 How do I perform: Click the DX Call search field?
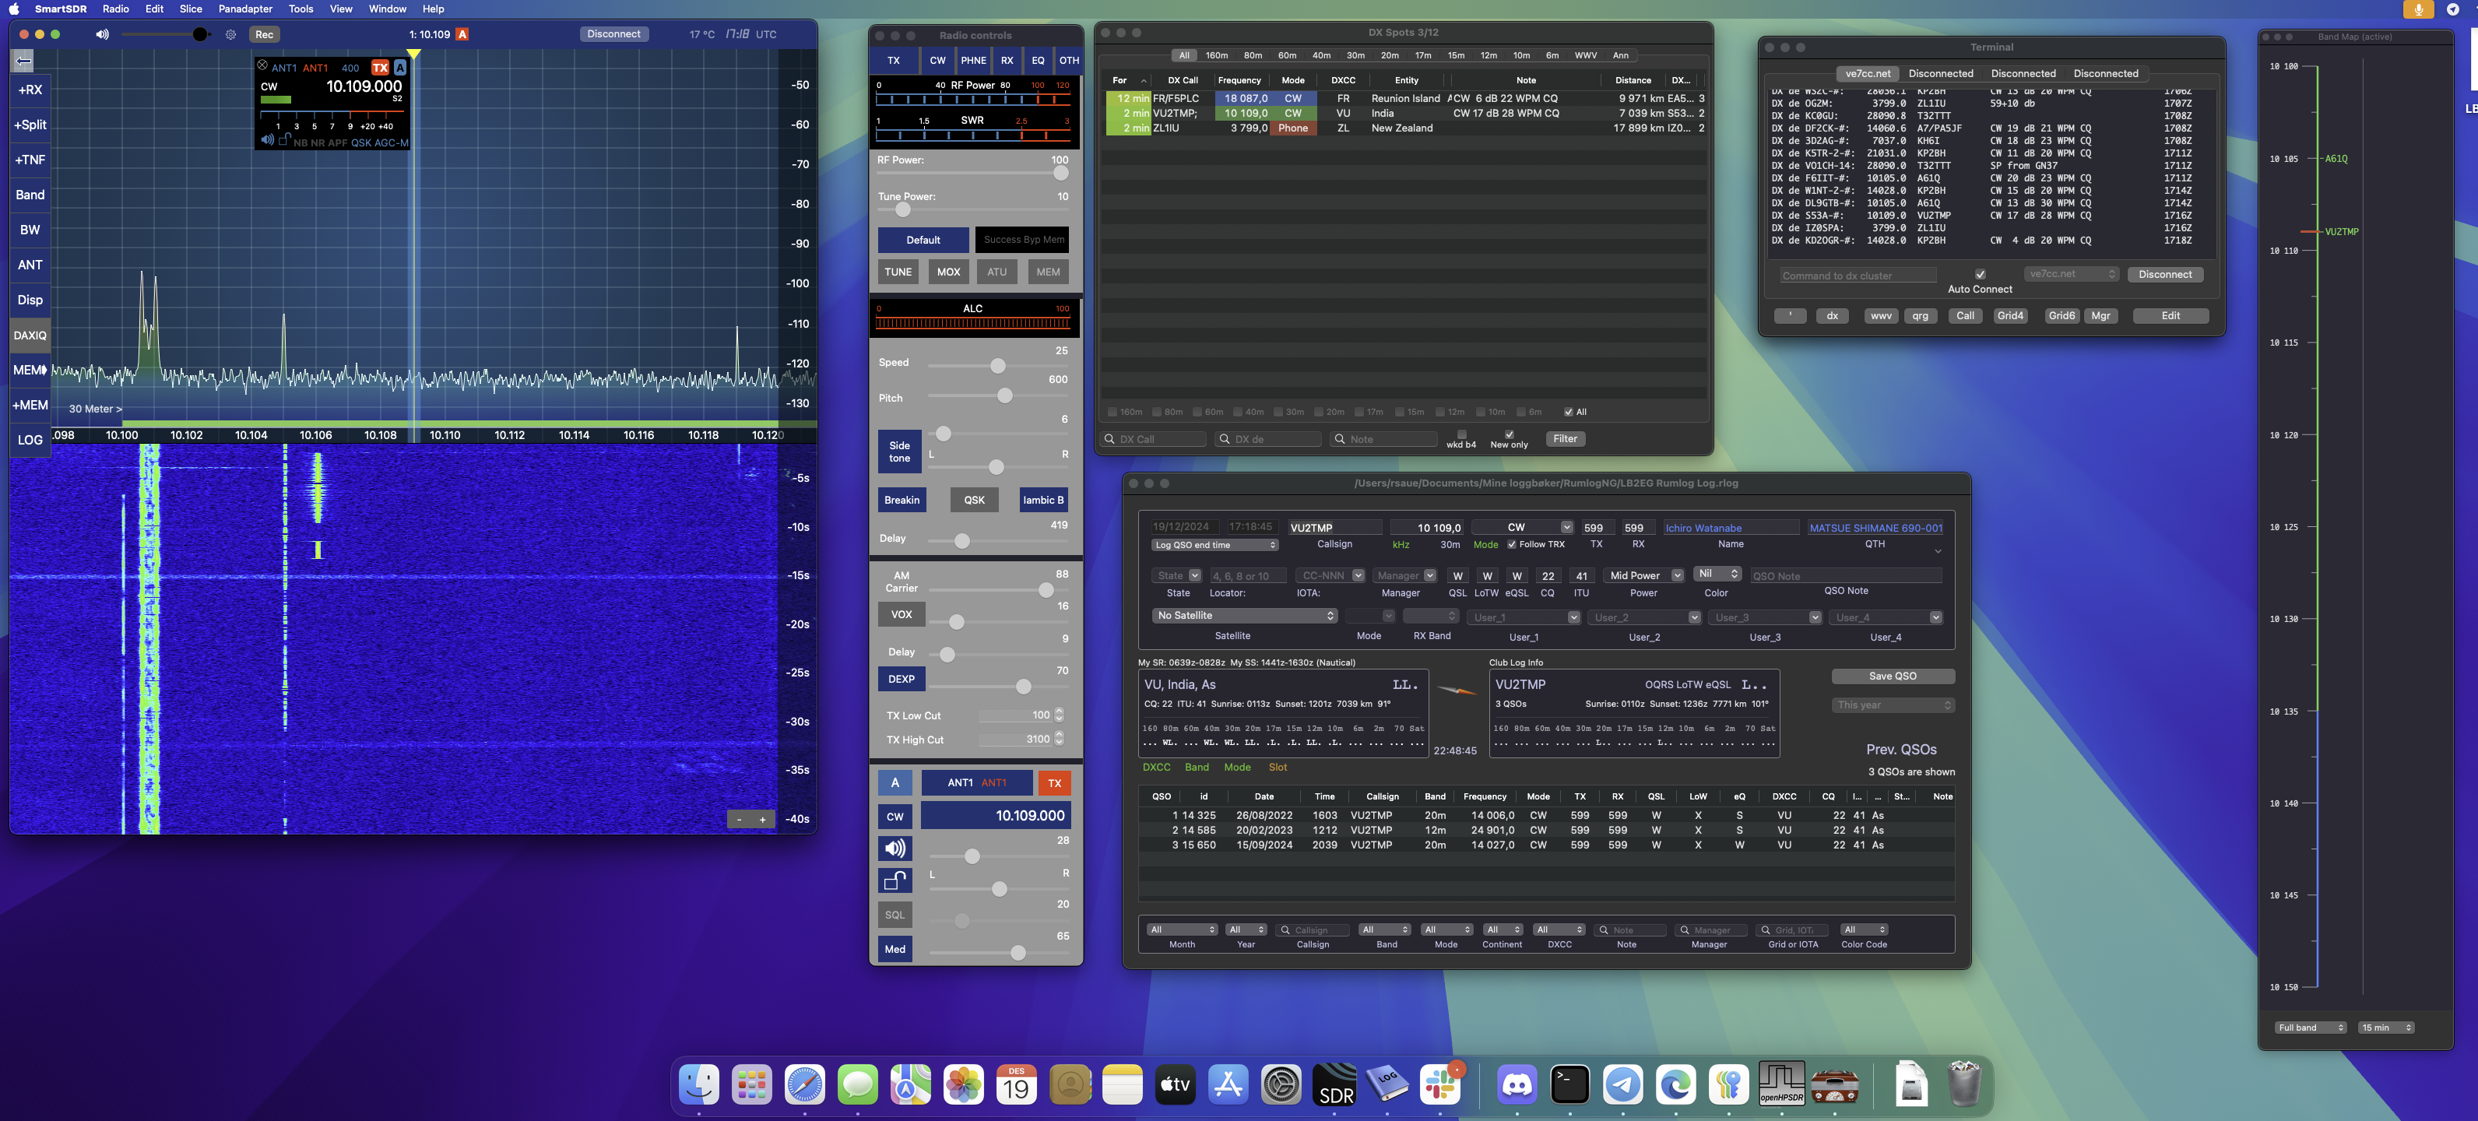[x=1155, y=440]
